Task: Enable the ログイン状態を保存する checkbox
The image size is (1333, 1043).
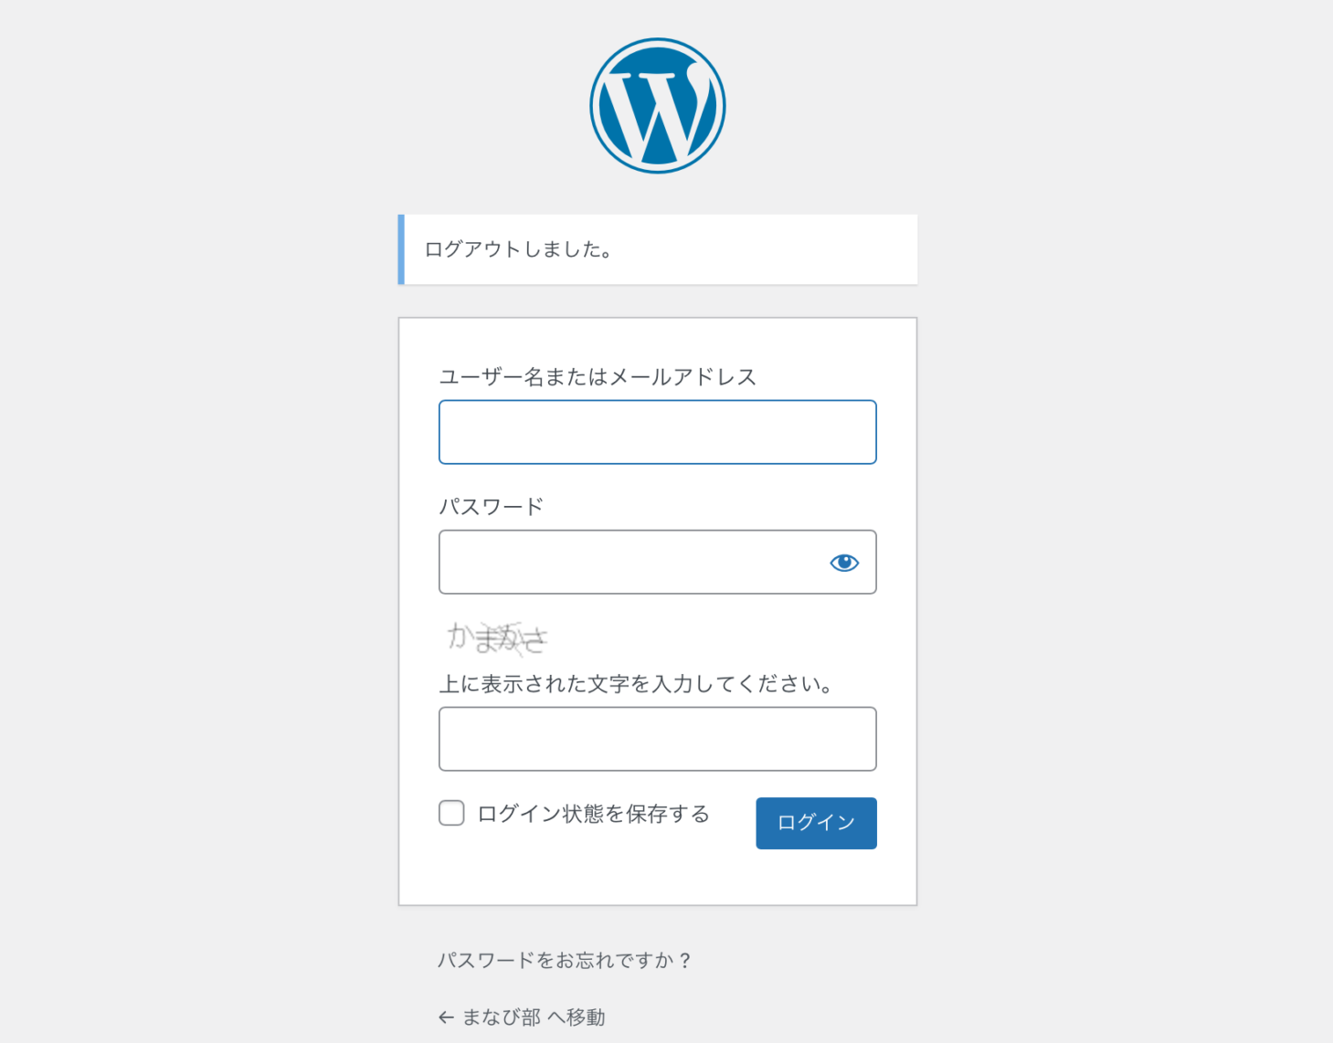Action: (451, 813)
